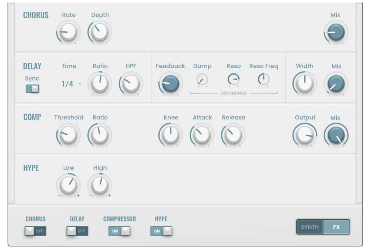Click the compressor Threshold knob
This screenshot has width=365, height=251.
coord(68,135)
